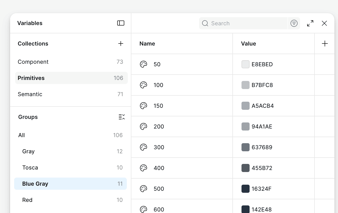
Task: Click the variable name 50
Action: 157,64
